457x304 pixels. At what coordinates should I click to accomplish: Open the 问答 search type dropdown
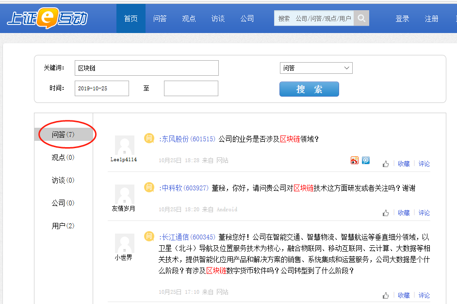[x=316, y=68]
